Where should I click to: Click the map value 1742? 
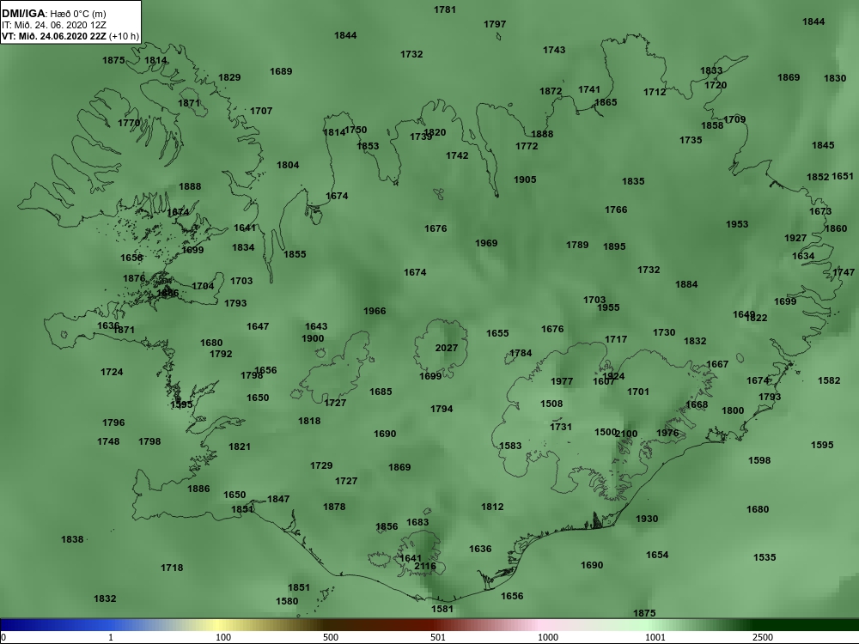[457, 155]
